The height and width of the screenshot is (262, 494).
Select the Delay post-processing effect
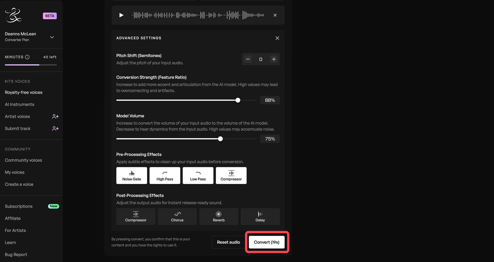260,216
